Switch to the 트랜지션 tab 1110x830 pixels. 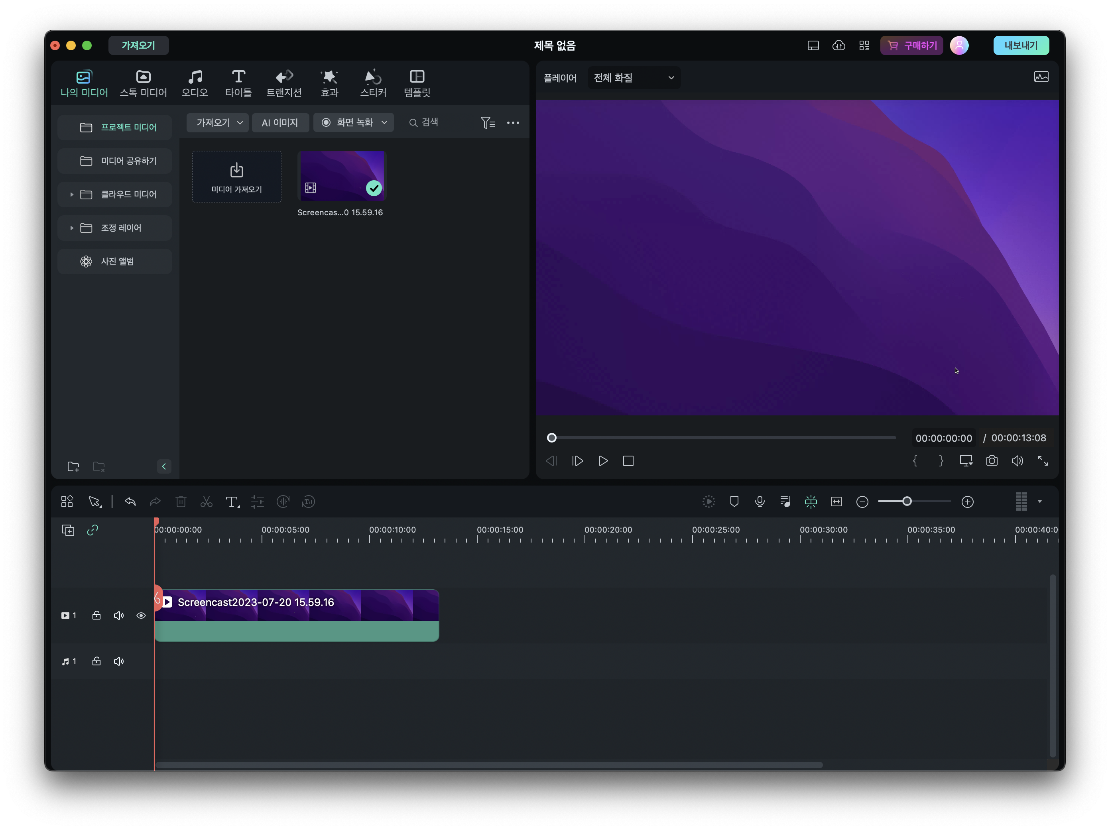[284, 83]
